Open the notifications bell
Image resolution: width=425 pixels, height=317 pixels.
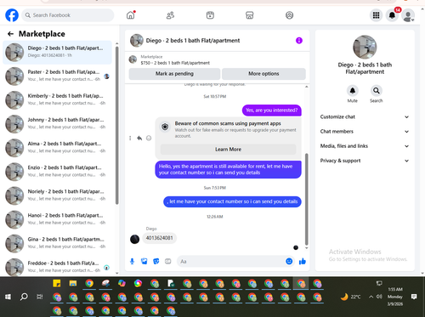coord(392,15)
